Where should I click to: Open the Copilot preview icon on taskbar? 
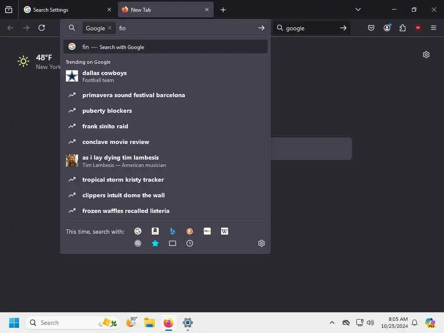click(430, 323)
